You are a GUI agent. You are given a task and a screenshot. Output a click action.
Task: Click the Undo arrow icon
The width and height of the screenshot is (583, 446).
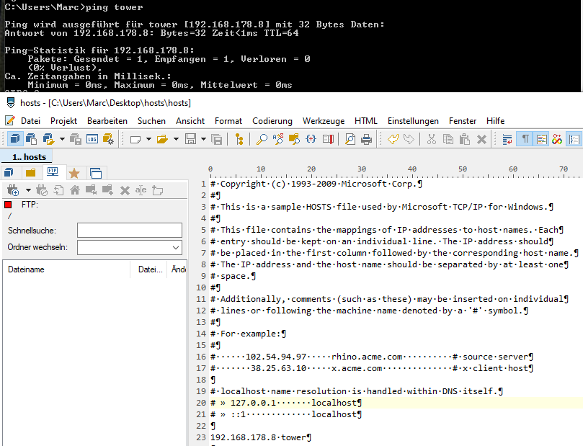coord(393,139)
